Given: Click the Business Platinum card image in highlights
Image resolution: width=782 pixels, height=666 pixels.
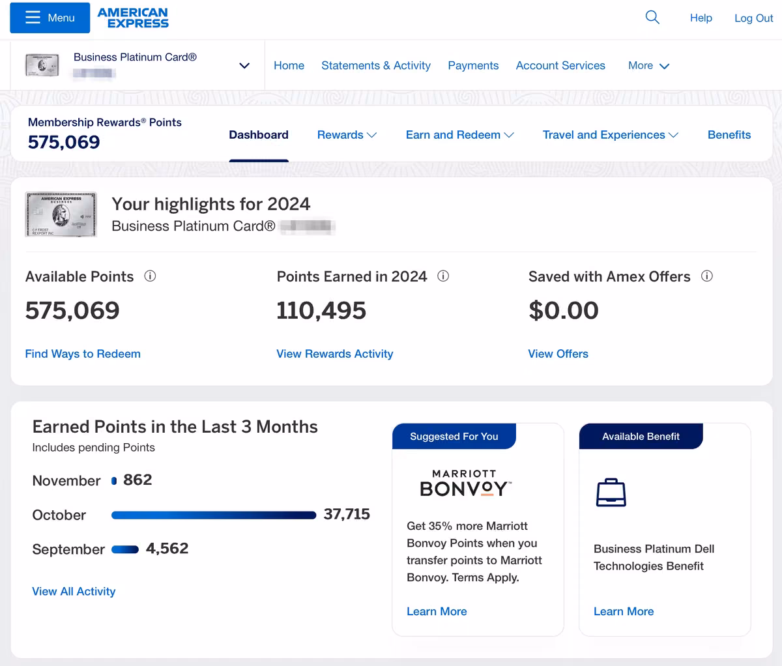Looking at the screenshot, I should [x=61, y=214].
